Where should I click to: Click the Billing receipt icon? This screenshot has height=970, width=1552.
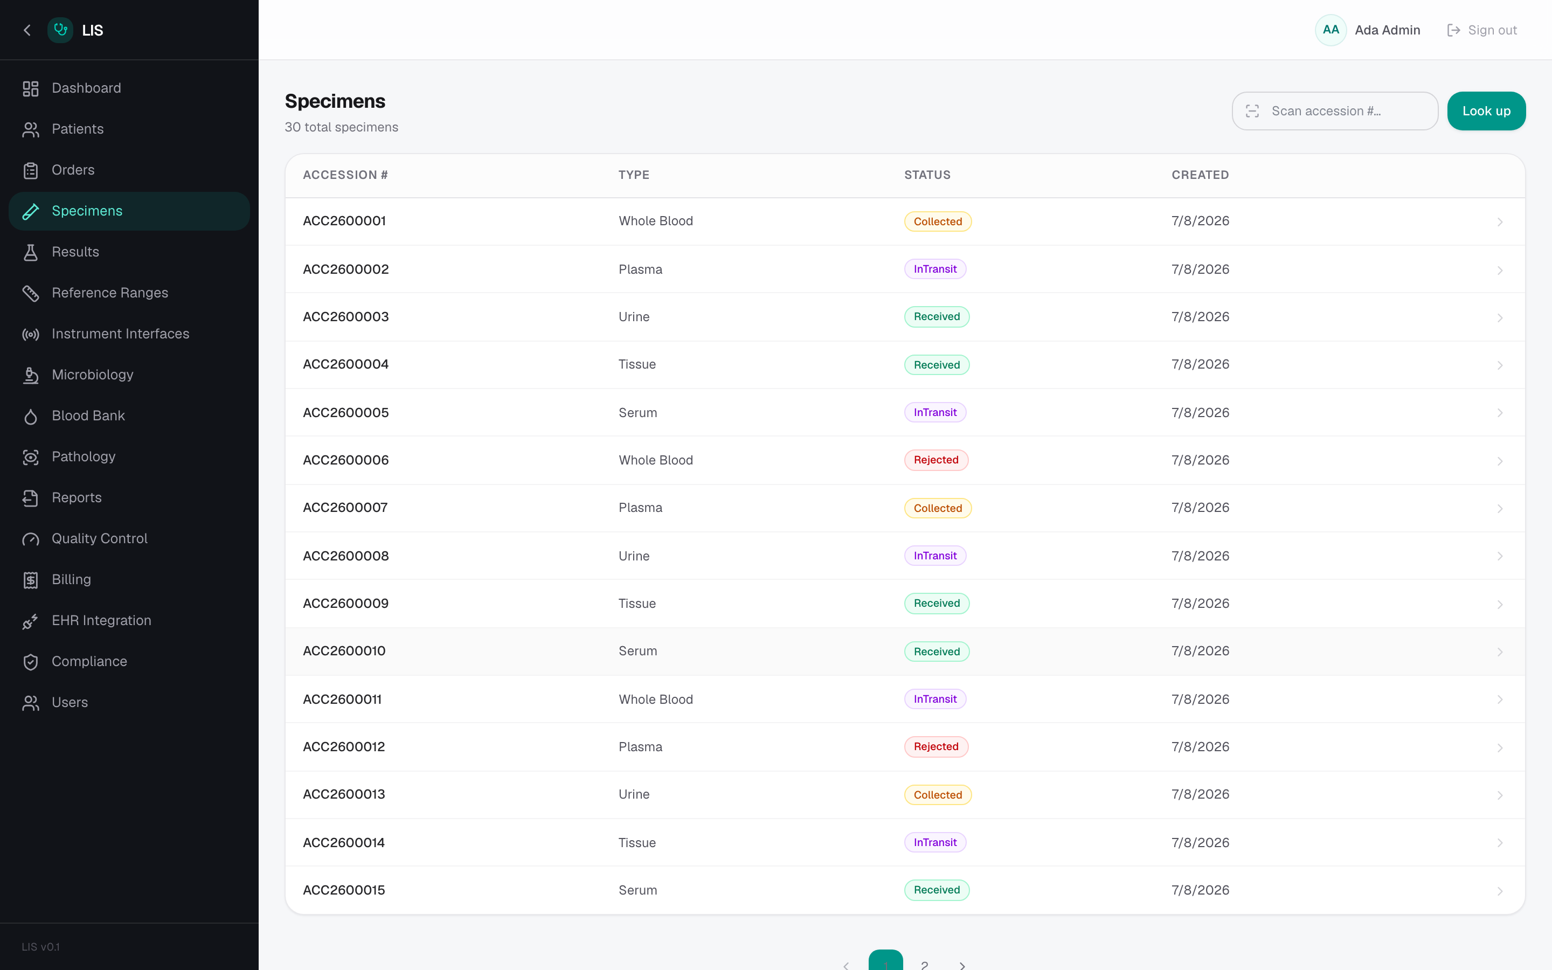(30, 580)
